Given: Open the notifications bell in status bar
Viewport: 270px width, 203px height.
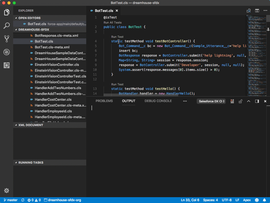Looking at the screenshot, I should pyautogui.click(x=265, y=200).
